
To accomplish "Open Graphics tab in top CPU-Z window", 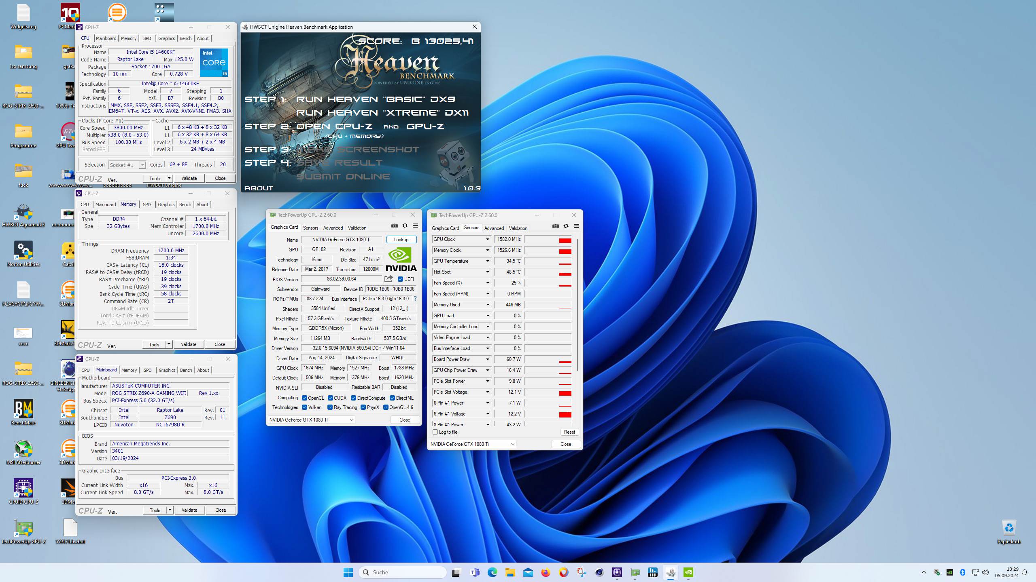I will (167, 38).
